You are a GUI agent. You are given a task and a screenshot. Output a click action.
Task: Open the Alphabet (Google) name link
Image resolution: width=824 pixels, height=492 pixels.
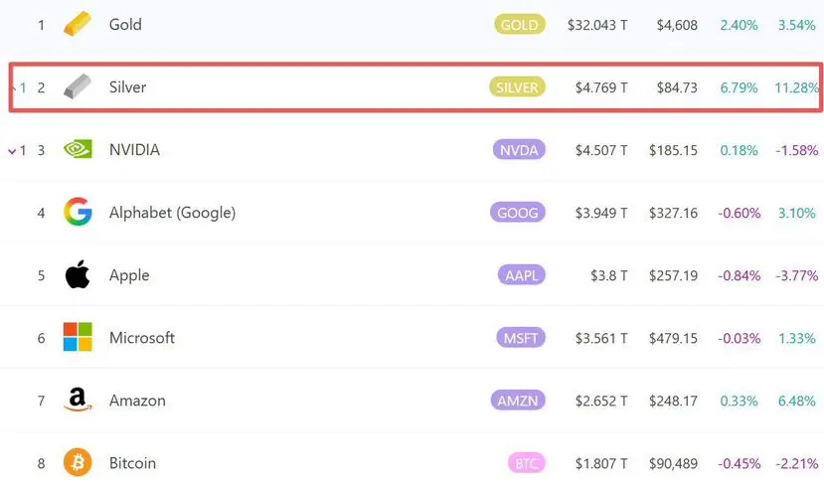coord(172,213)
